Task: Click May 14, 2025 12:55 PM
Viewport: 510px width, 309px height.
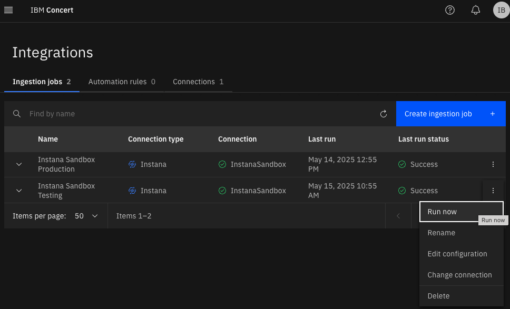Action: (342, 164)
